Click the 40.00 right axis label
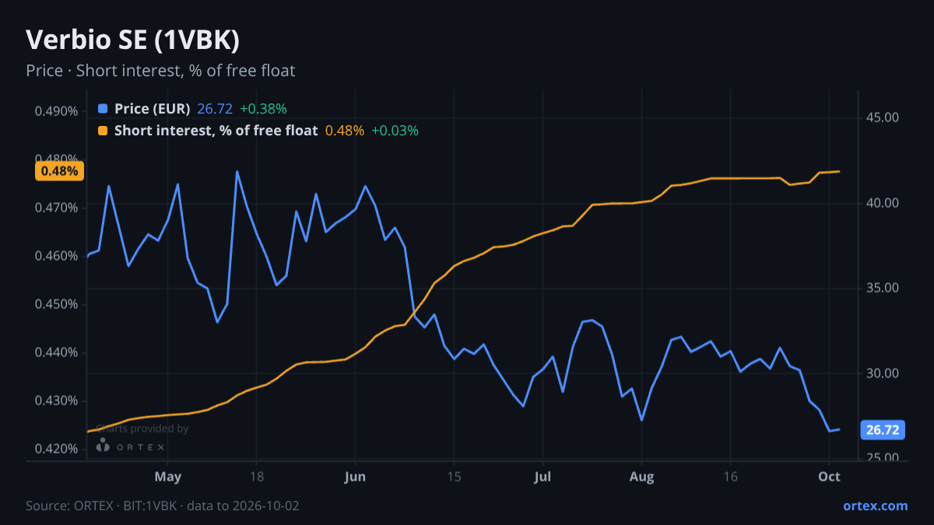This screenshot has width=934, height=525. [x=883, y=203]
